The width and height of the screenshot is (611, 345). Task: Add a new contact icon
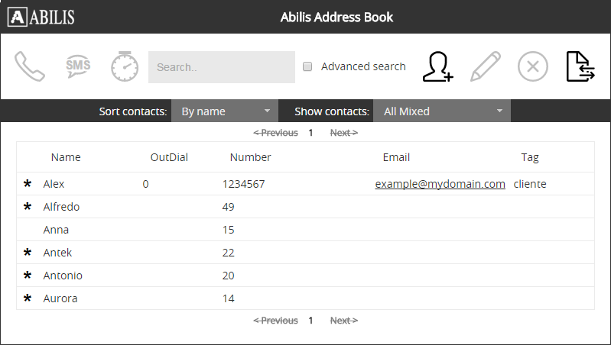[437, 66]
